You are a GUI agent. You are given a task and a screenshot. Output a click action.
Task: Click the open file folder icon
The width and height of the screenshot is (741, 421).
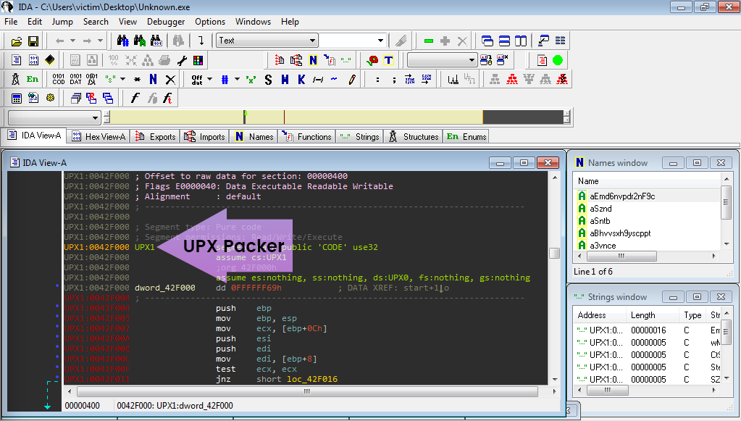16,41
